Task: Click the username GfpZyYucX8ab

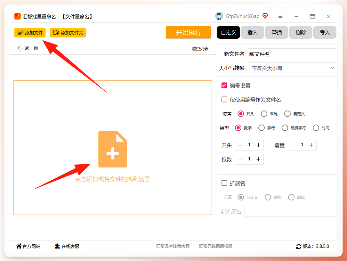Action: (242, 16)
